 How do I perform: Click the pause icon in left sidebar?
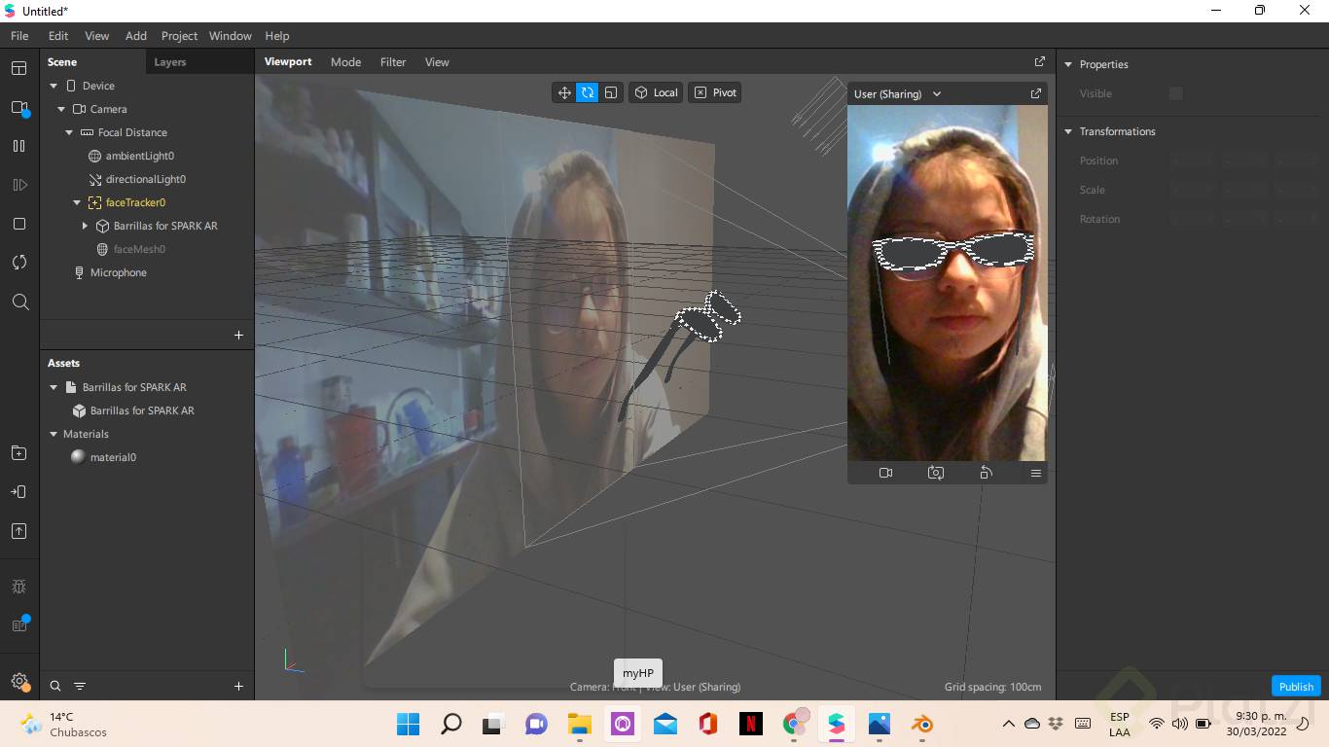(19, 146)
